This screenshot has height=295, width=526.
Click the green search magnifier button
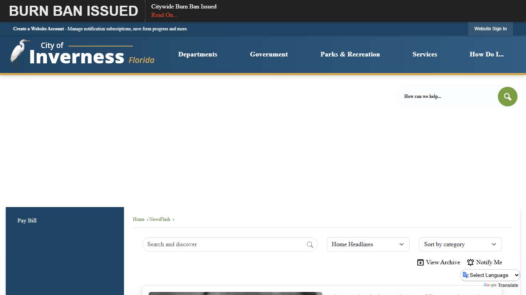point(507,96)
